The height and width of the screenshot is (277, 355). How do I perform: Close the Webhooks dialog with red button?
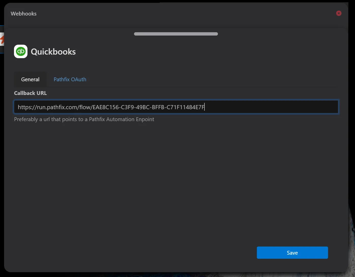(339, 13)
